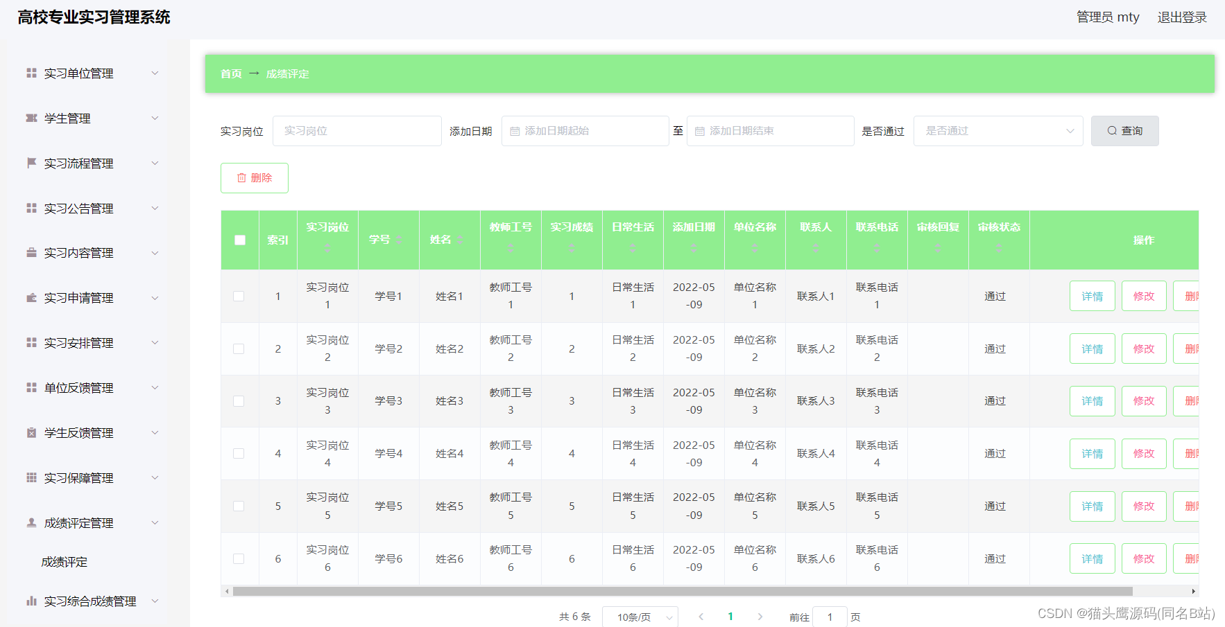
Task: Expand 学生管理 chevron
Action: click(x=155, y=118)
